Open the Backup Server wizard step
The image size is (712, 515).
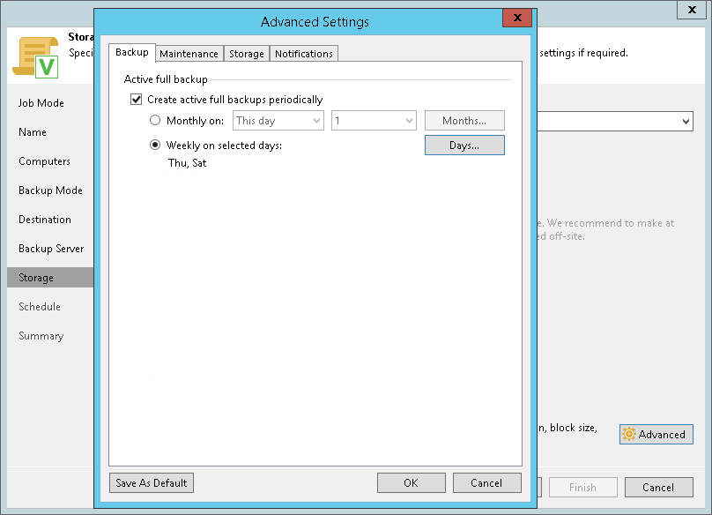(51, 249)
